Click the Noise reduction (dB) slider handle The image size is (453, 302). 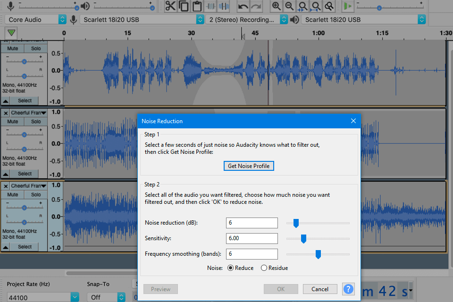coord(296,223)
